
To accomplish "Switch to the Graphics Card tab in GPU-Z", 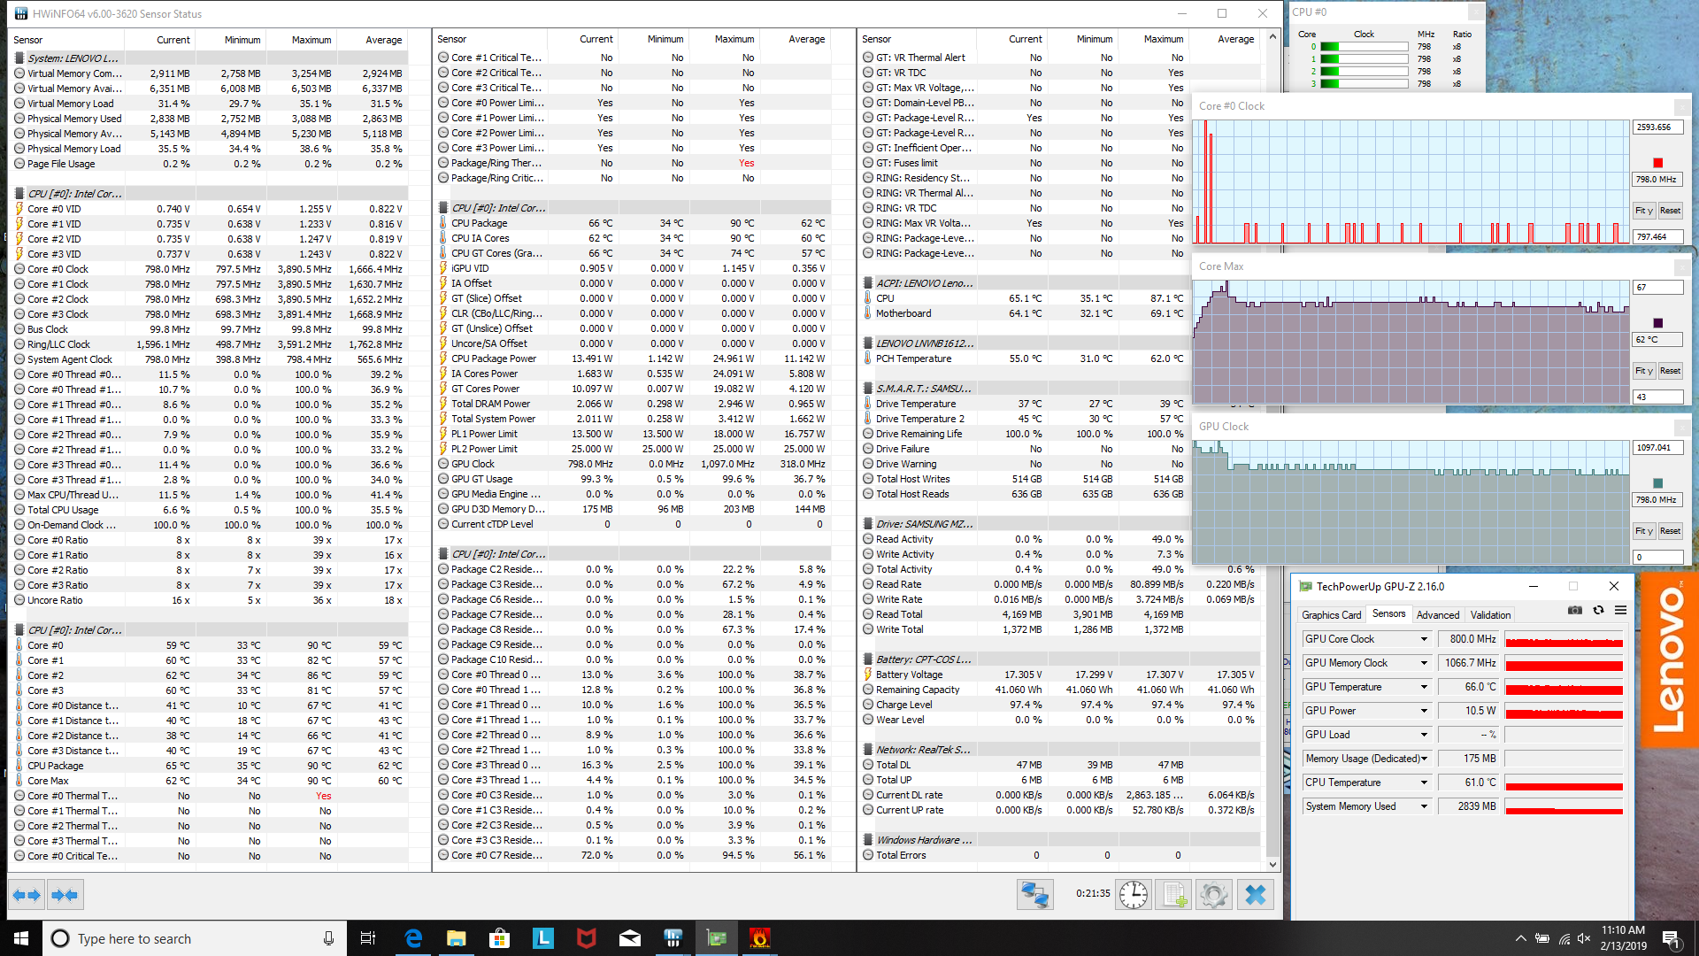I will (x=1331, y=615).
